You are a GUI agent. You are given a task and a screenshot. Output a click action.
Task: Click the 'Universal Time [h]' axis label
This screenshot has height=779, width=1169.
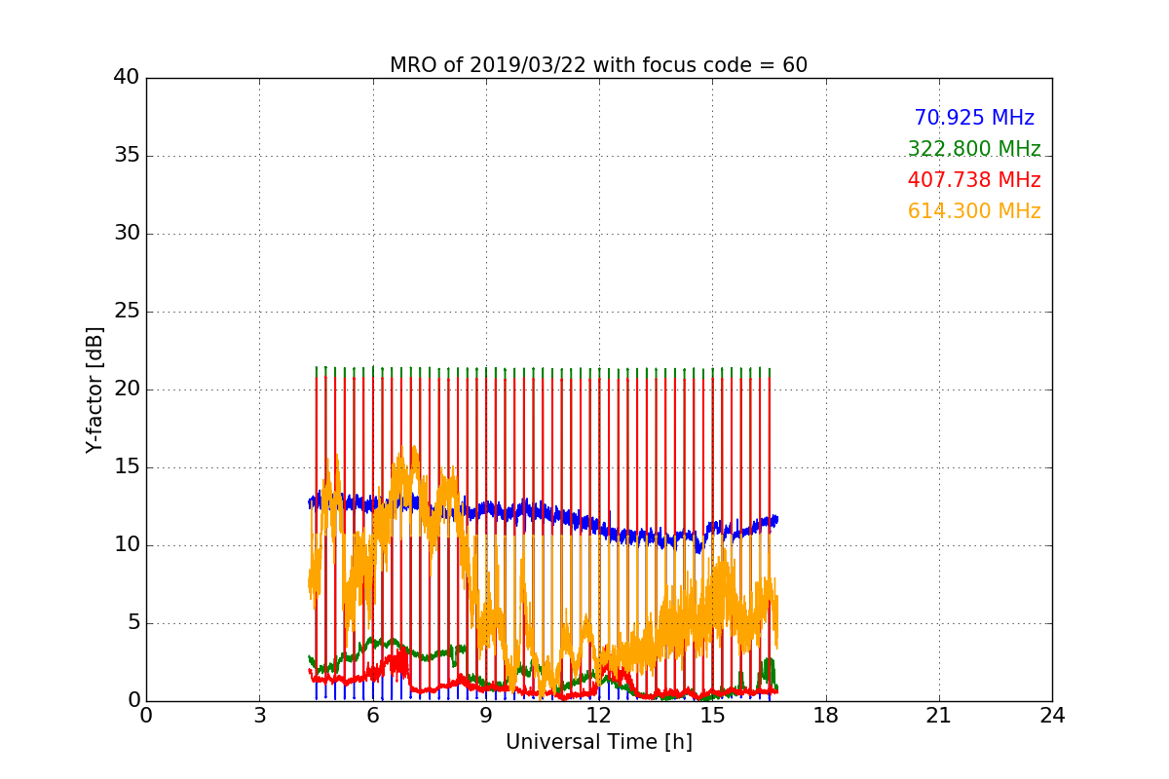[x=598, y=742]
